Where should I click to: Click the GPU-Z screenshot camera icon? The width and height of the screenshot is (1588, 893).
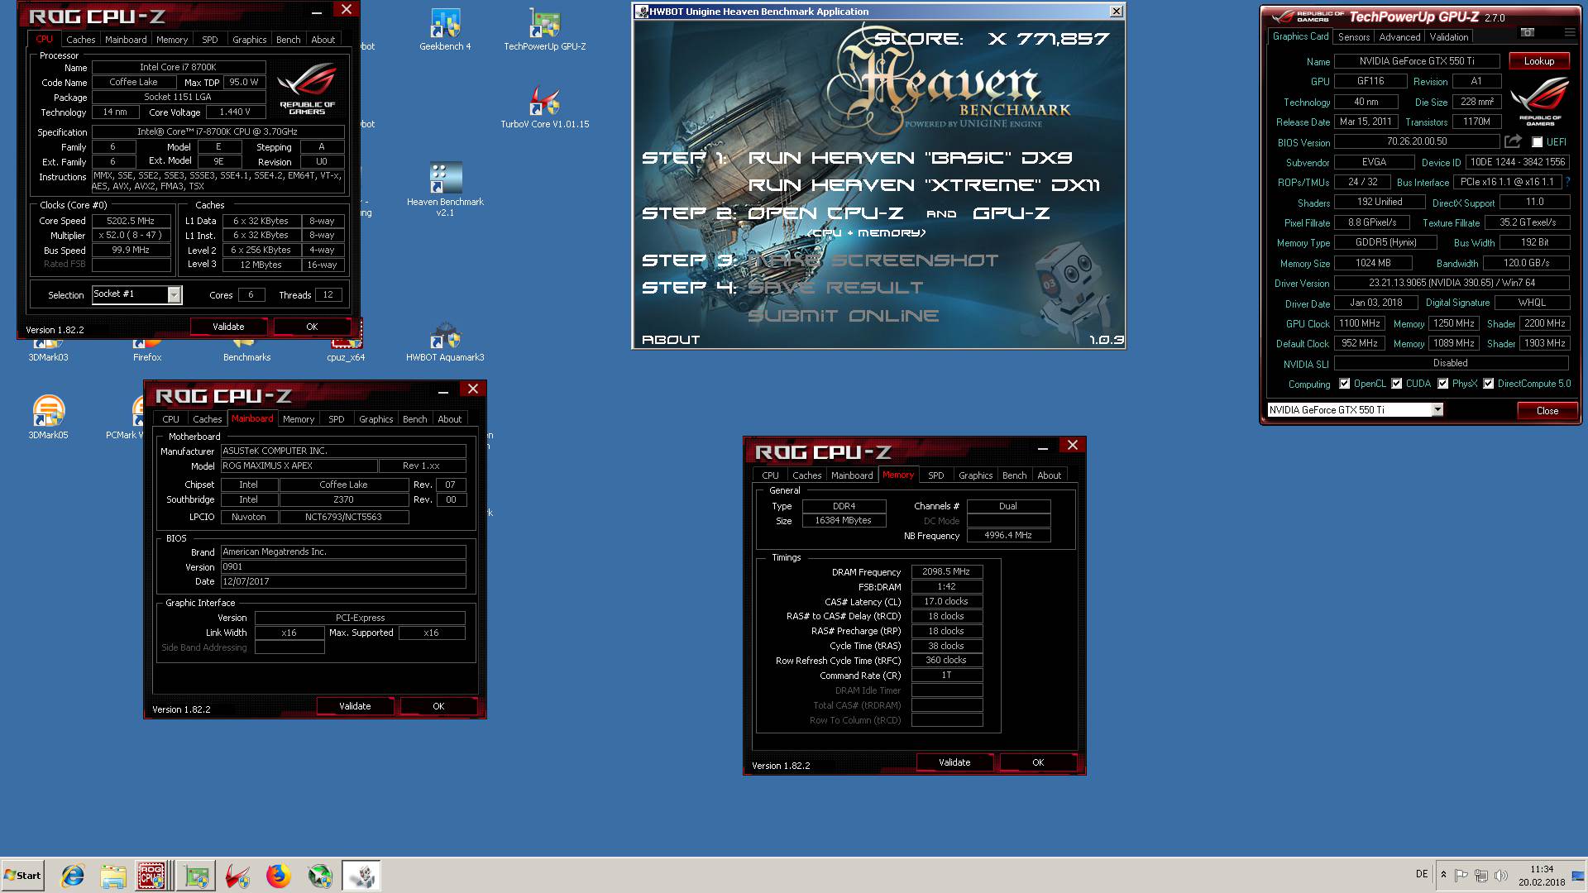pyautogui.click(x=1528, y=32)
